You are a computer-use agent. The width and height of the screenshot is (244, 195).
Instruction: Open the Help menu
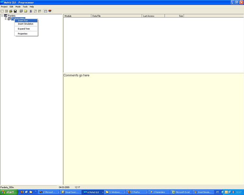pyautogui.click(x=32, y=7)
